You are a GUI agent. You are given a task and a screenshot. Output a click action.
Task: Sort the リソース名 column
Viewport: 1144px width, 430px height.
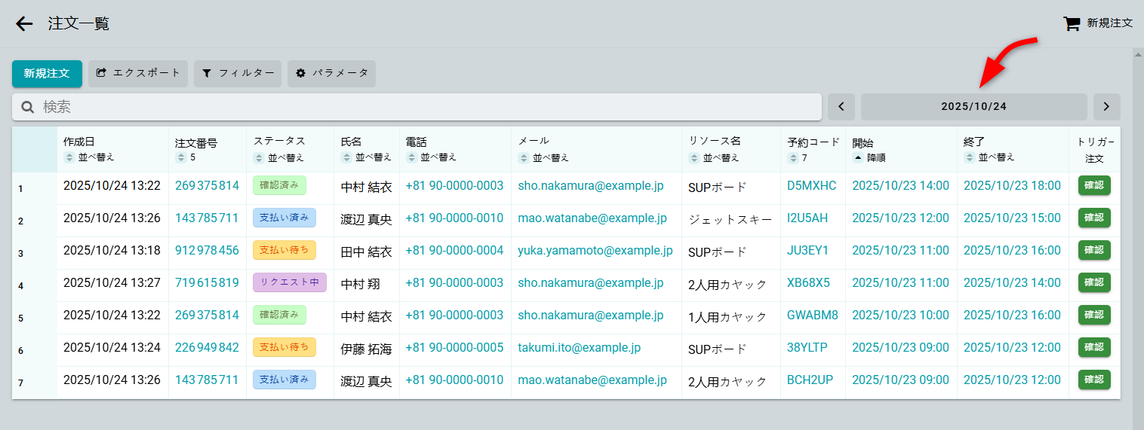[714, 157]
